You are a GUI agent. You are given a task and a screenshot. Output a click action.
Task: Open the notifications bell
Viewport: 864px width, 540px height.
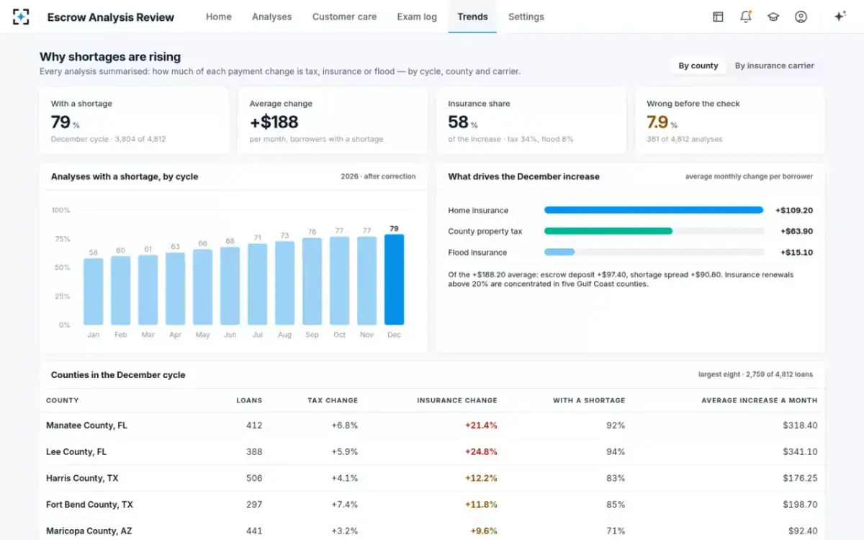[746, 17]
